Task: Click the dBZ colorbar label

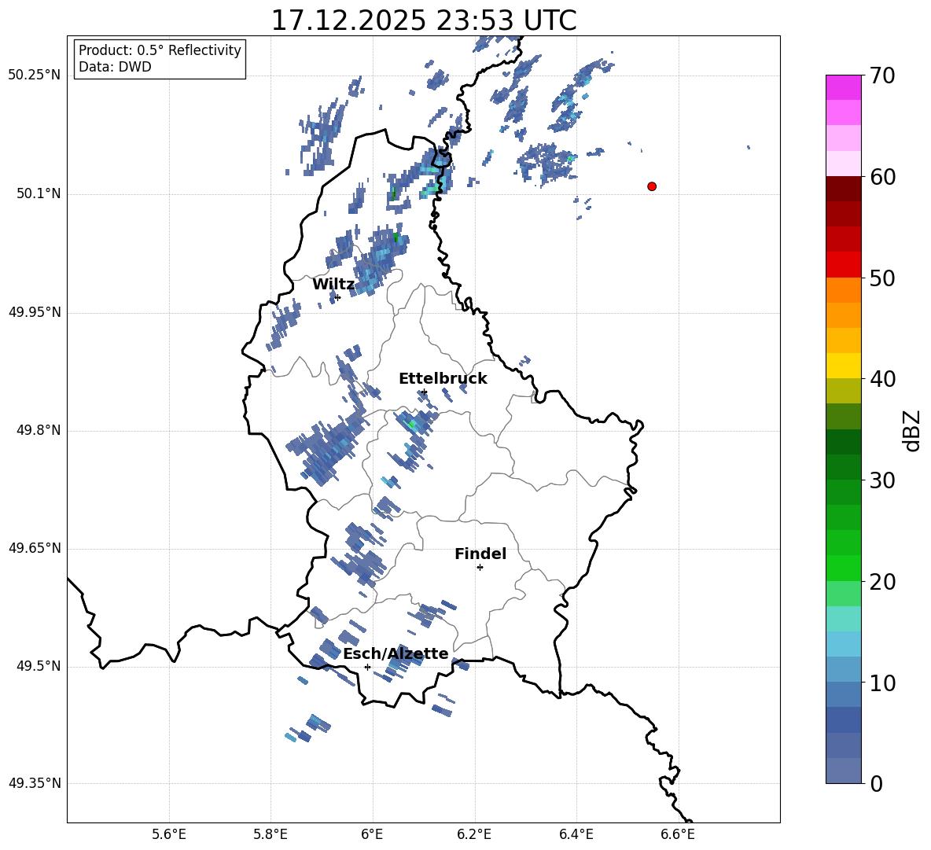Action: click(x=913, y=430)
